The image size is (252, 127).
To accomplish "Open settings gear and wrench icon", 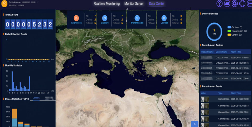I will (235, 4).
